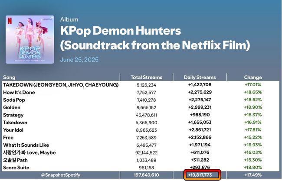The height and width of the screenshot is (181, 282).
Task: Select the 'Golden' song name
Action: coord(12,107)
